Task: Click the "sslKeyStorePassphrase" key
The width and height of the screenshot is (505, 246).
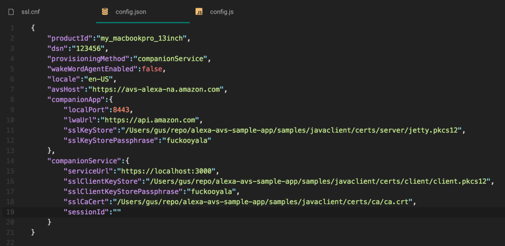Action: pos(111,141)
